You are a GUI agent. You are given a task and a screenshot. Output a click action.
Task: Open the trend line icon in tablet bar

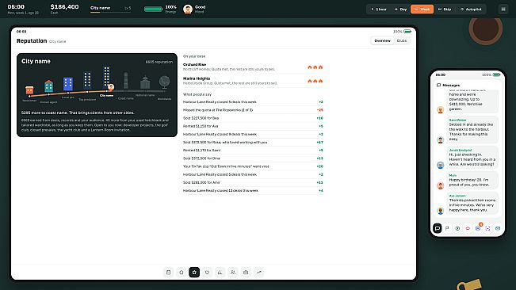coord(259,273)
